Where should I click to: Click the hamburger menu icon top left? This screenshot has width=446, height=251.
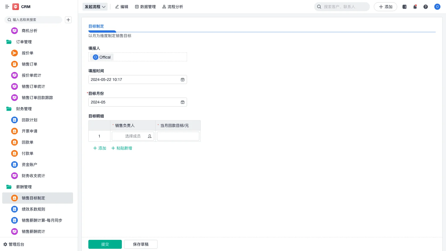7,7
